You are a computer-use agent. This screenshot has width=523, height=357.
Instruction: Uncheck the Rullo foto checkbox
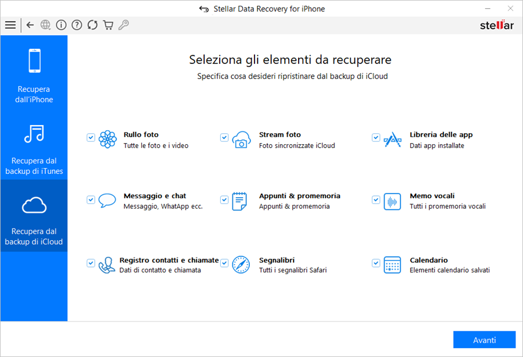(x=91, y=138)
